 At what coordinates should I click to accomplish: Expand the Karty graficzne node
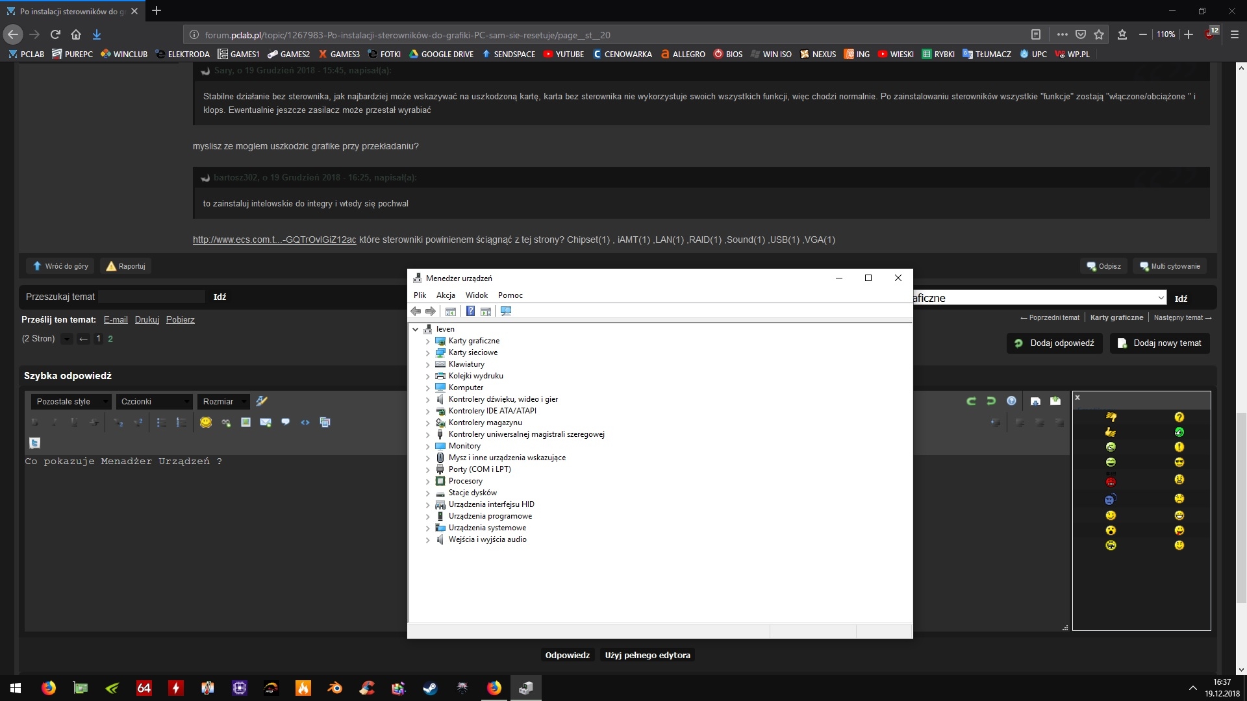click(427, 341)
